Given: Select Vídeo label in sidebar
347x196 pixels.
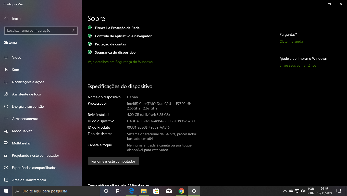Looking at the screenshot, I should 17,57.
